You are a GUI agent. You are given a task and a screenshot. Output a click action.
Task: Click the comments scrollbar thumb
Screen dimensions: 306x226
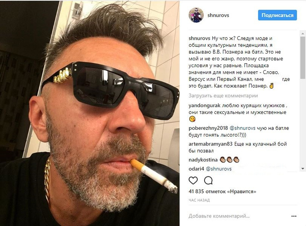pos(303,58)
